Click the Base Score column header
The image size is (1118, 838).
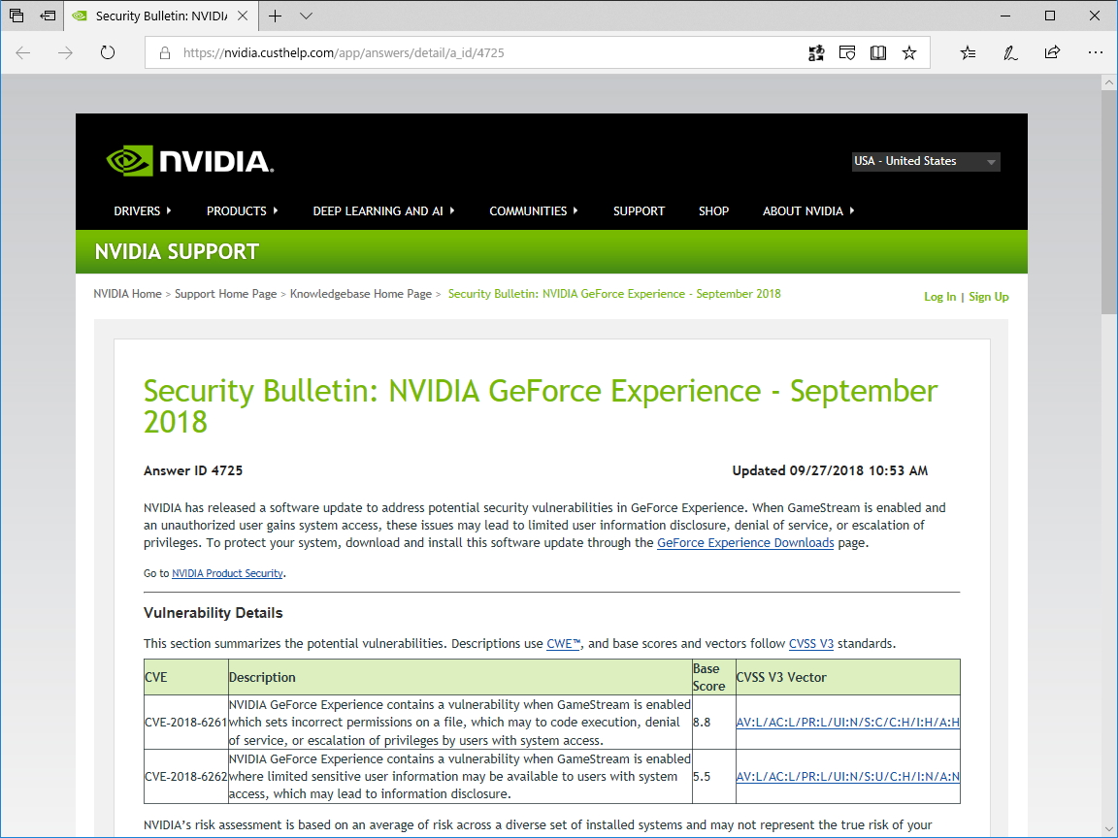pos(713,677)
